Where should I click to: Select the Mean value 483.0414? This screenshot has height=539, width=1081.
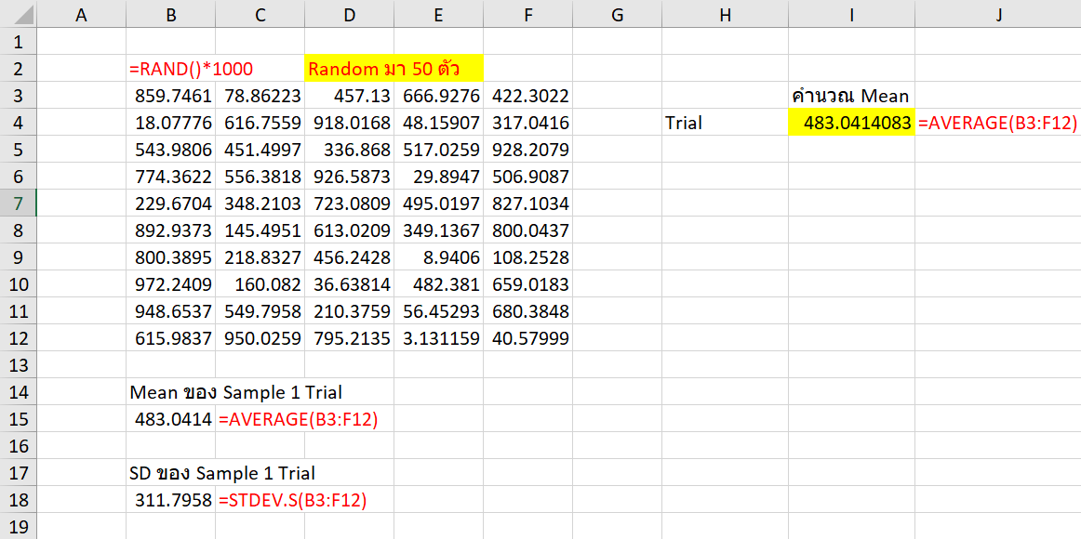pyautogui.click(x=170, y=419)
